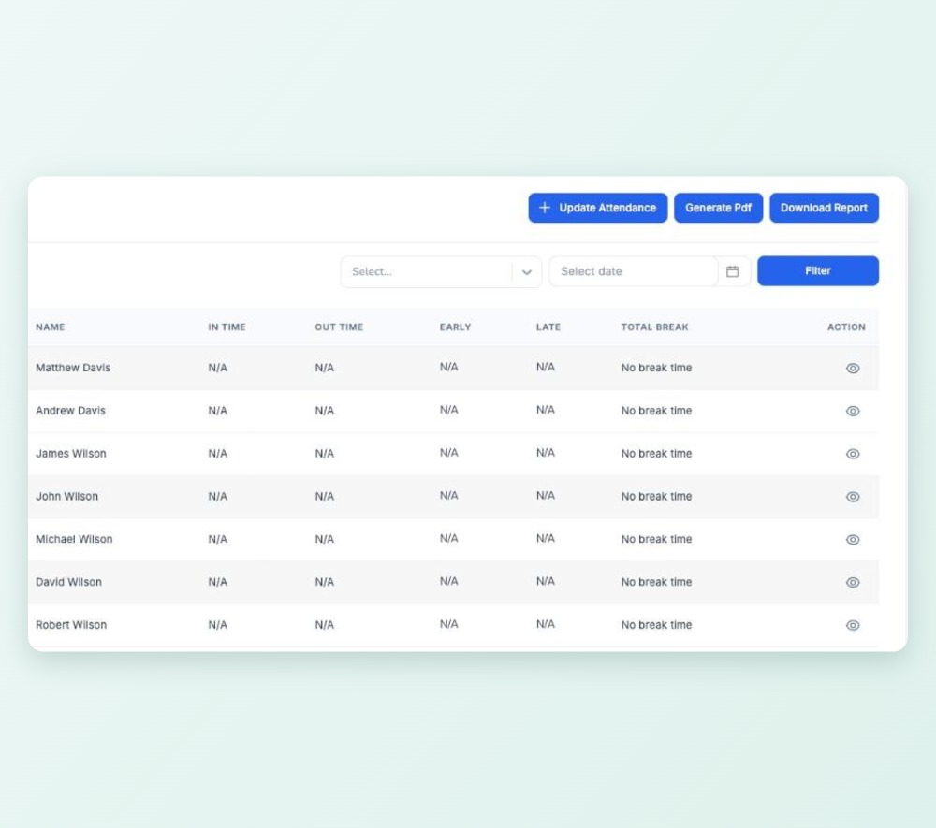Generate Pdf of attendance
Viewport: 936px width, 828px height.
[x=718, y=208]
